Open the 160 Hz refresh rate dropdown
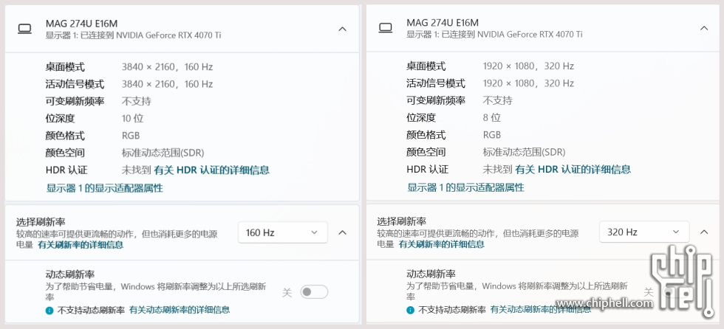Viewport: 724px width, 329px height. [x=282, y=232]
